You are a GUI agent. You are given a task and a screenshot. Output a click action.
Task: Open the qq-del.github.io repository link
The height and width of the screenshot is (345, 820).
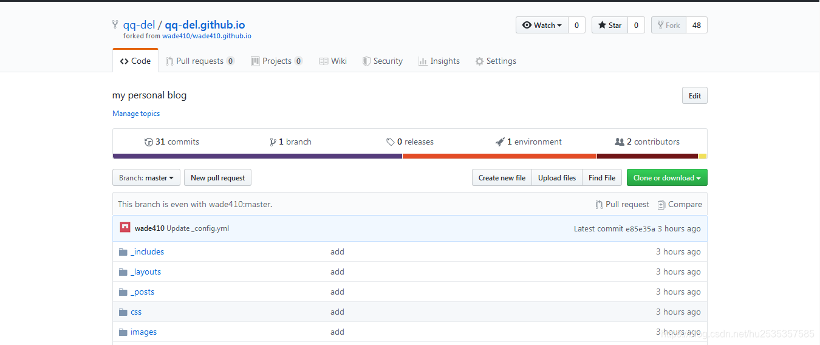pyautogui.click(x=205, y=25)
